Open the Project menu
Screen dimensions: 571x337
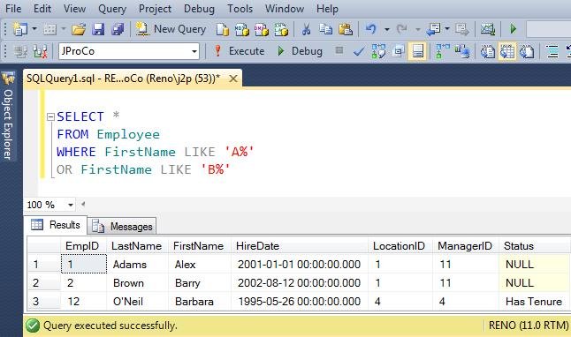[x=155, y=8]
